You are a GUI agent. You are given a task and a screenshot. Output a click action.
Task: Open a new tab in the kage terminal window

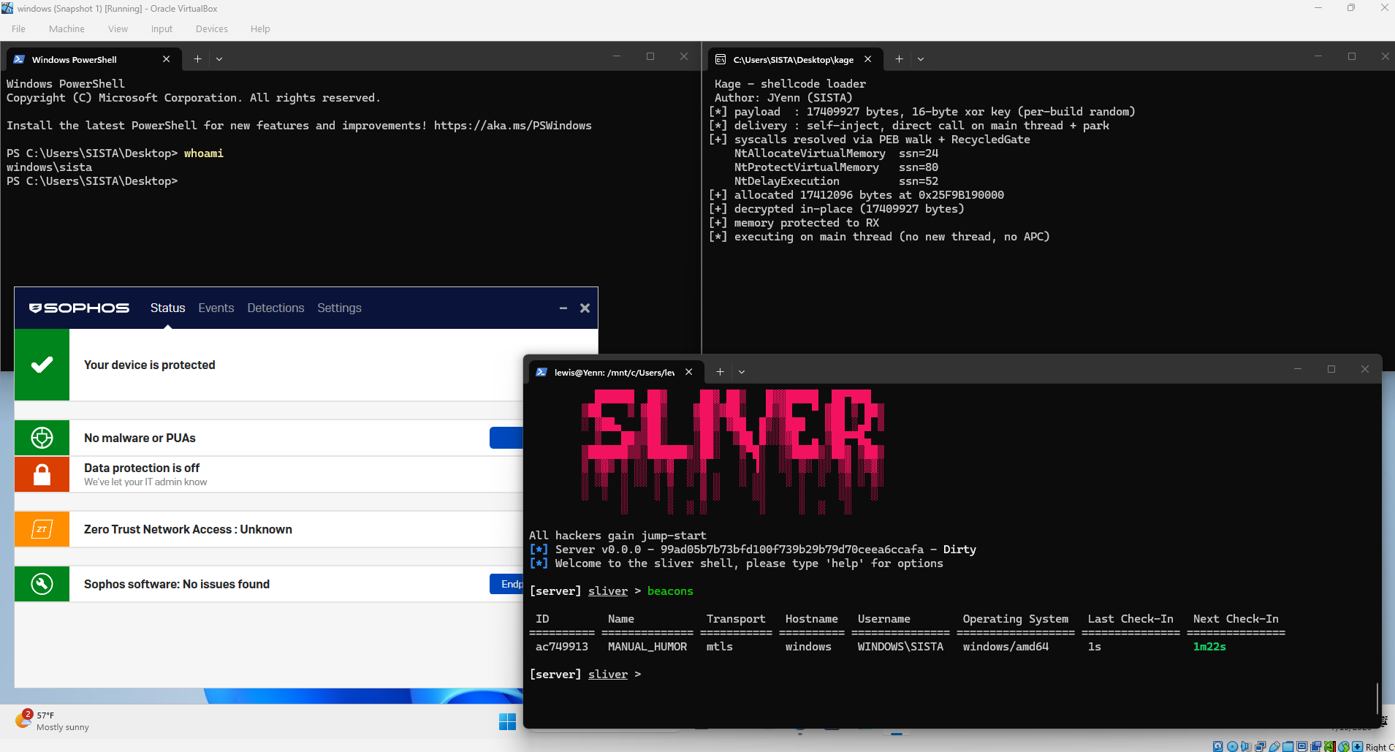point(899,59)
